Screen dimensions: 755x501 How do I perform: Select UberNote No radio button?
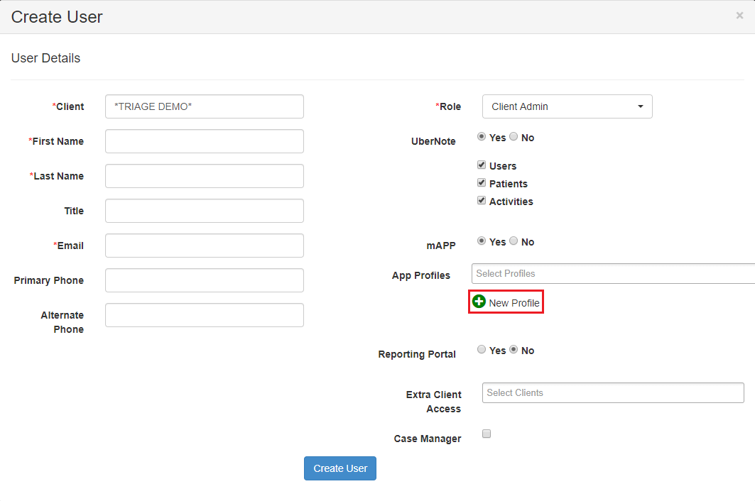(514, 137)
